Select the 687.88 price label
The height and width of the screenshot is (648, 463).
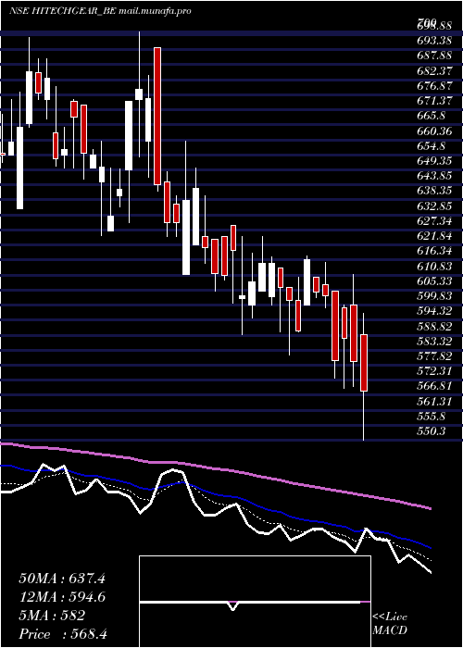[434, 56]
